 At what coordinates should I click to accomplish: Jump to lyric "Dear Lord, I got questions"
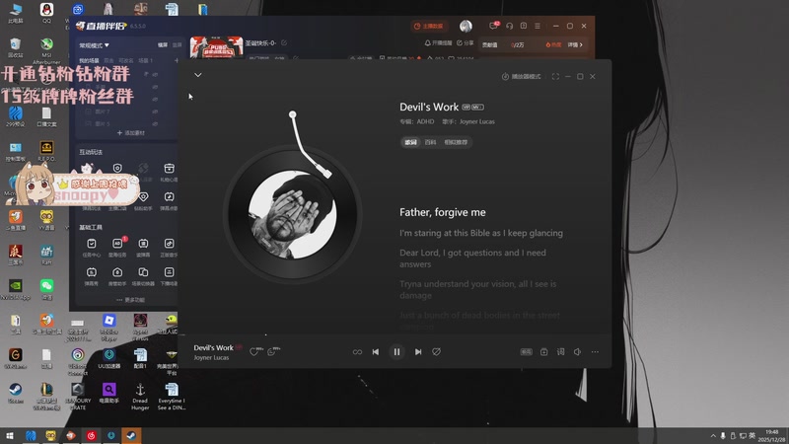tap(472, 259)
